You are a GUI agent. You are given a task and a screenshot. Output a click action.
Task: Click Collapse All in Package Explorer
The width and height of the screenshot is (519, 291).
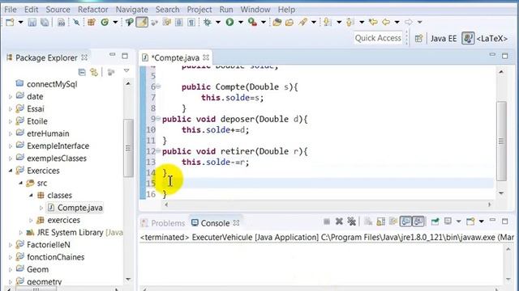[x=82, y=72]
